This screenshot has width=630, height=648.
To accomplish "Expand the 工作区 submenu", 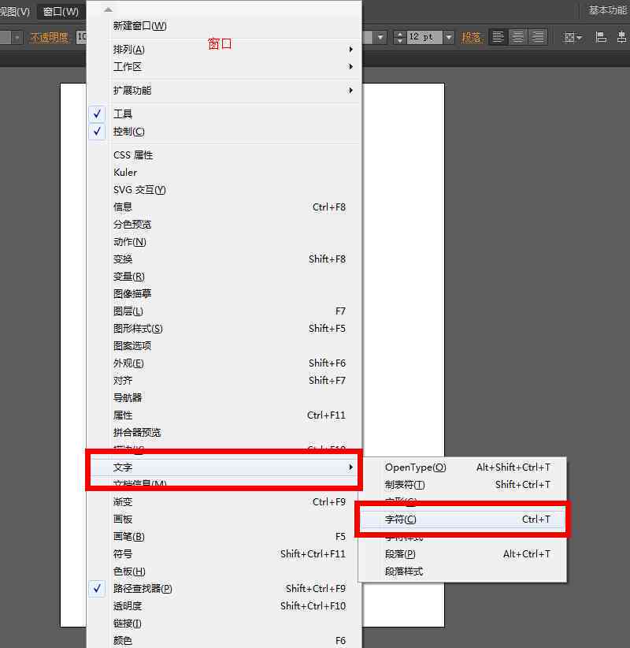I will 224,67.
